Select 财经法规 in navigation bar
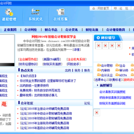This screenshot has width=134, height=134. 92,30
